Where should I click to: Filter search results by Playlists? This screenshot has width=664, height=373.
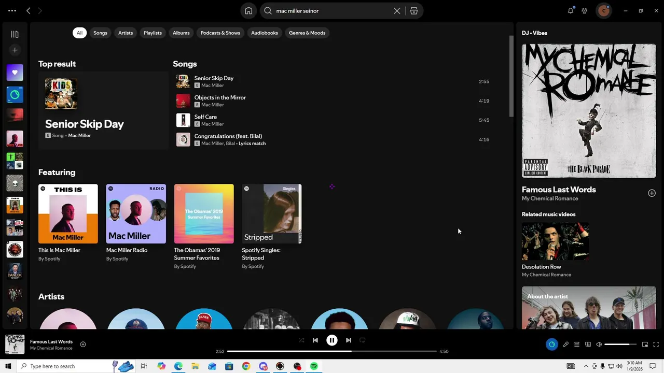click(x=153, y=33)
